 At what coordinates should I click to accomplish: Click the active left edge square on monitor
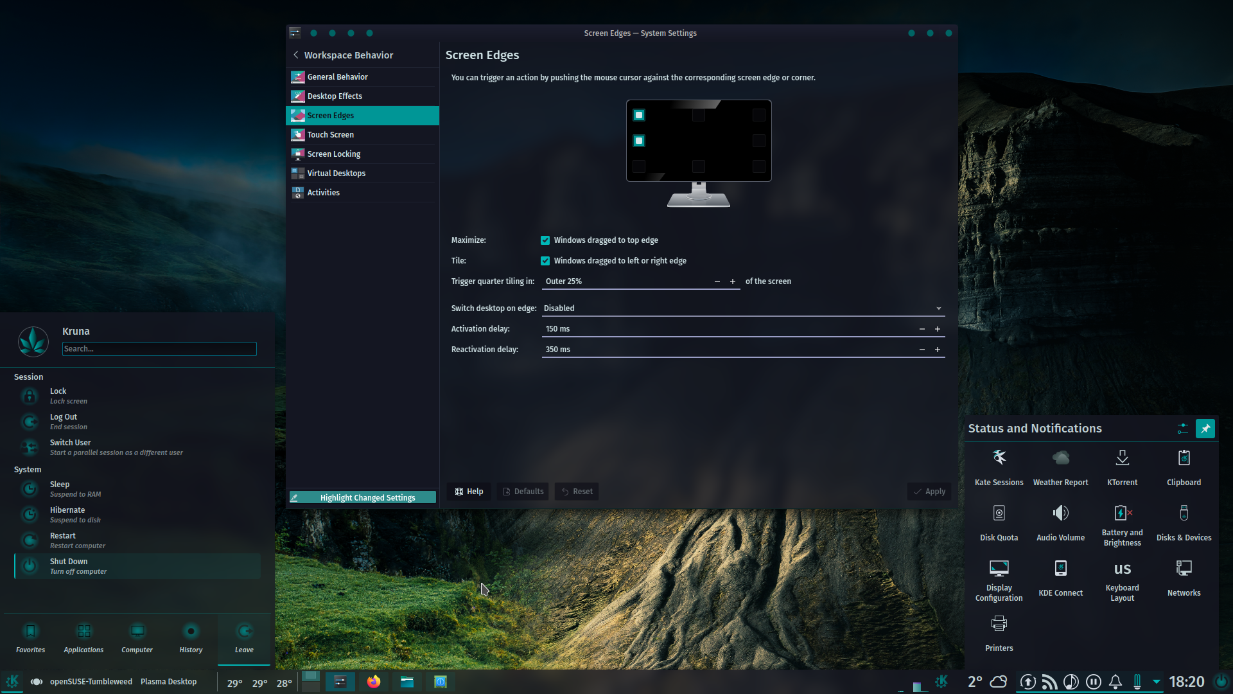point(639,141)
